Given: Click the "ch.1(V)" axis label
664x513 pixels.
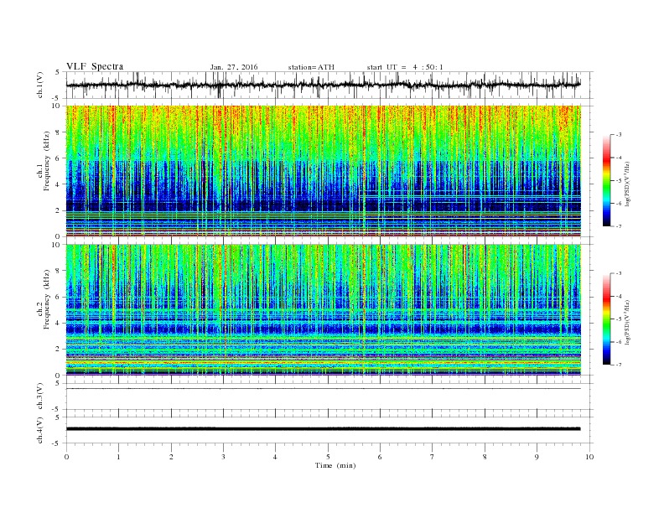Looking at the screenshot, I should pyautogui.click(x=40, y=85).
